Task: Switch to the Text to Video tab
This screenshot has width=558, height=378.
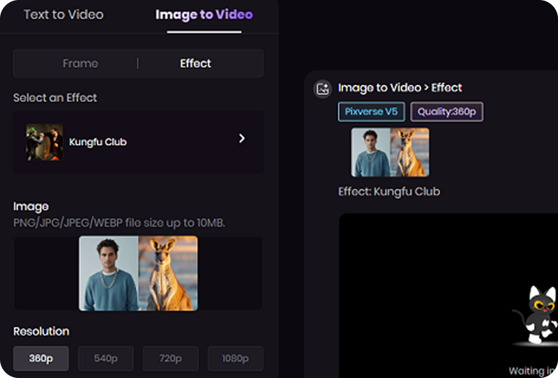Action: [x=64, y=15]
